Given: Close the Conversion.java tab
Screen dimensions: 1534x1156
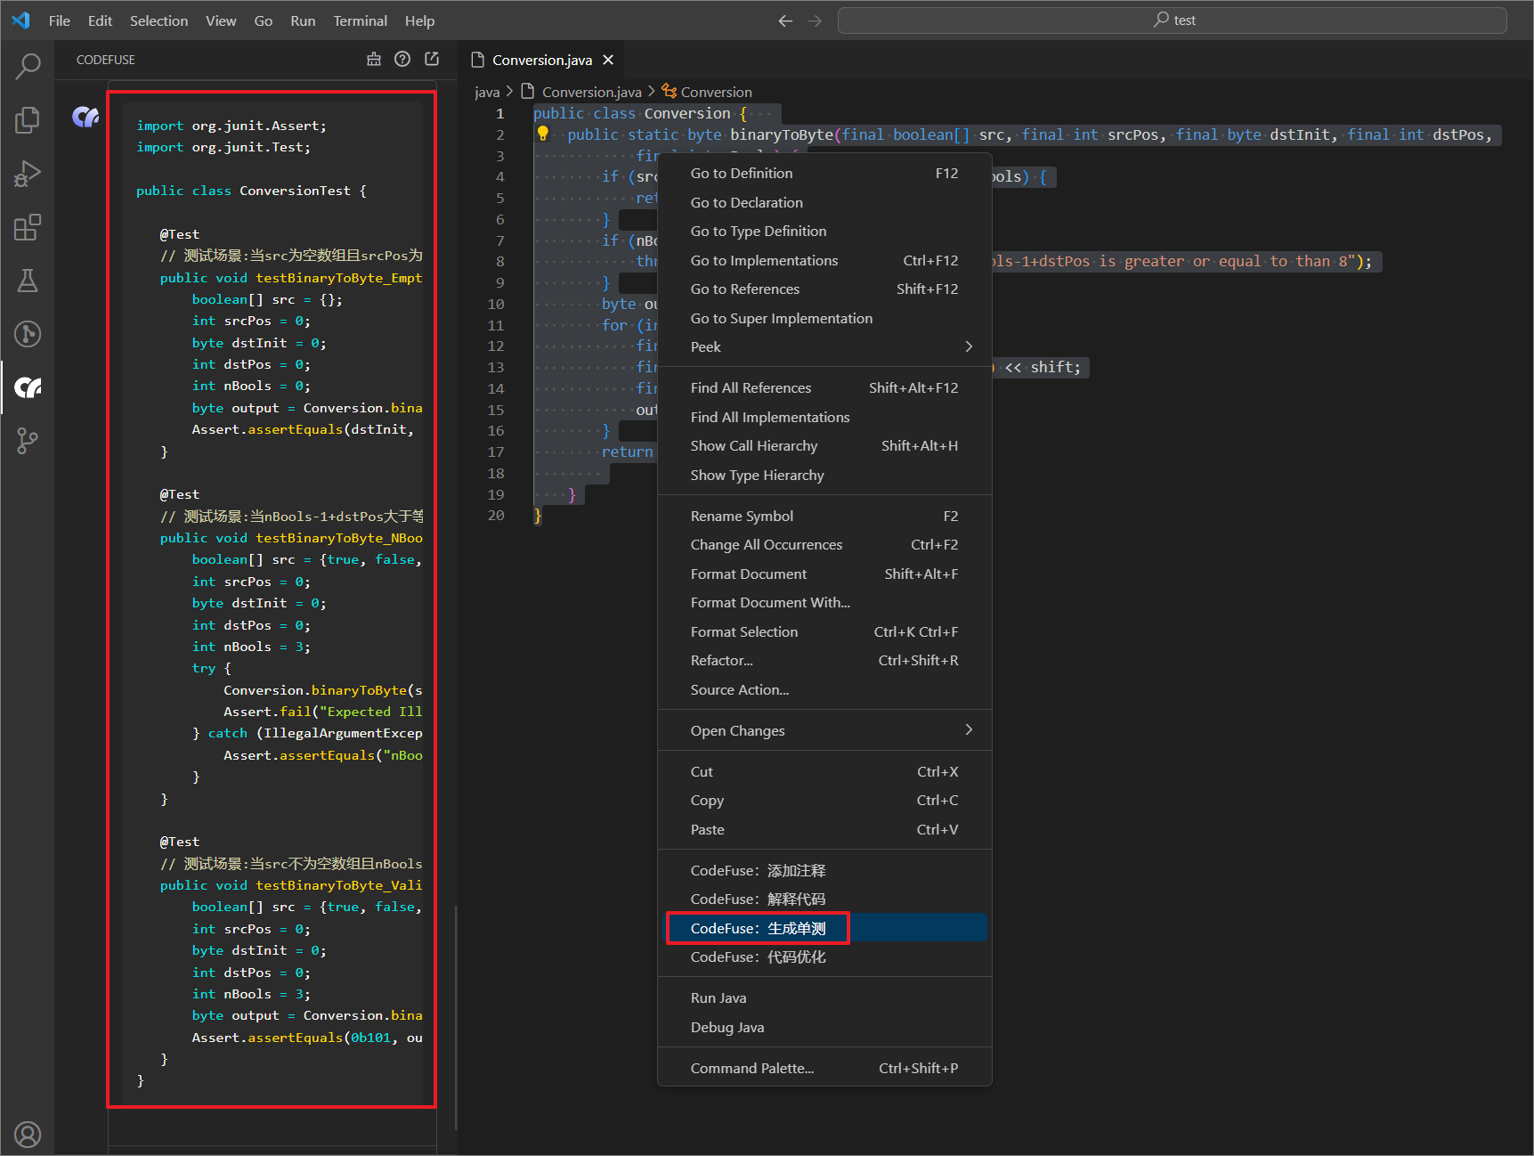Looking at the screenshot, I should 608,60.
